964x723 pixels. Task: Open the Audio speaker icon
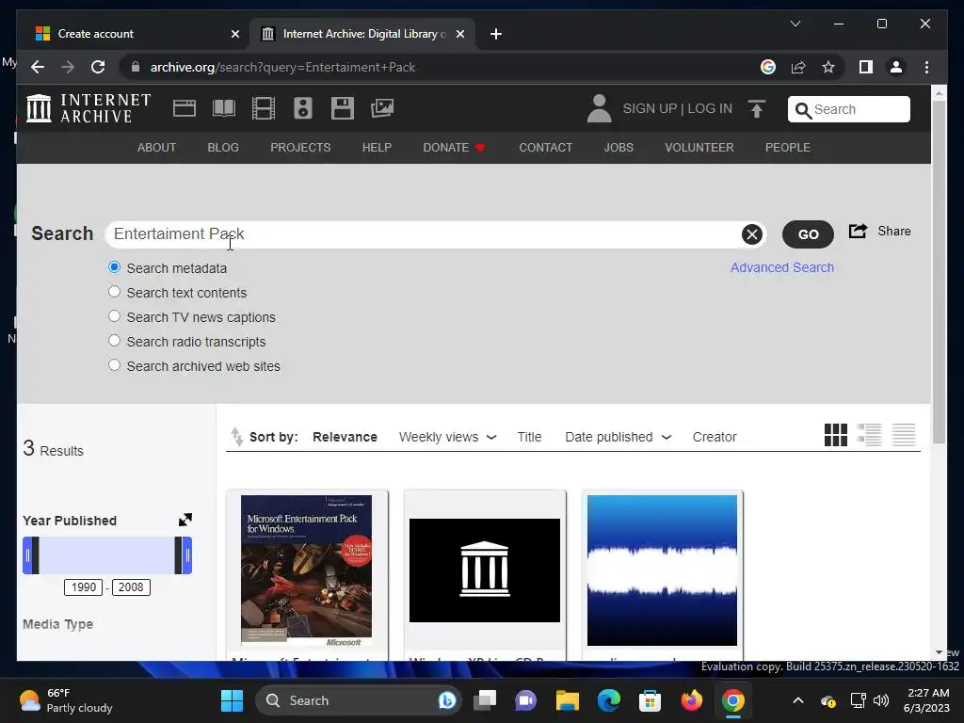pyautogui.click(x=302, y=108)
